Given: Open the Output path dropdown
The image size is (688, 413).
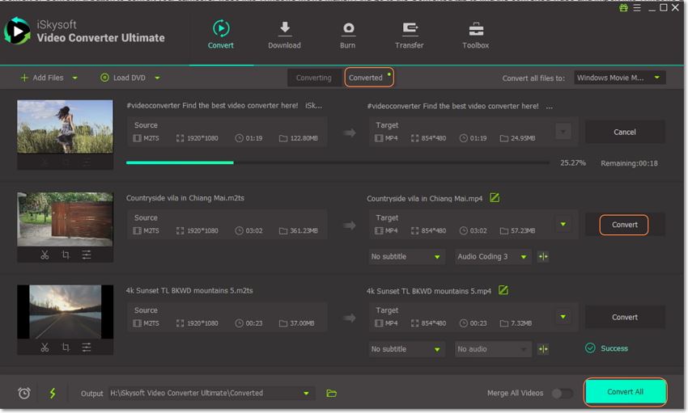Looking at the screenshot, I should click(306, 393).
